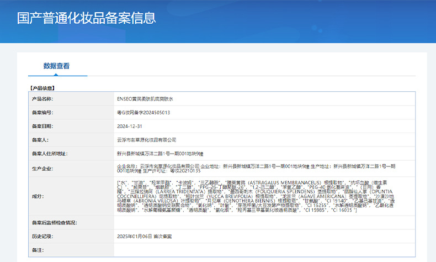Select the date value 2024-12-31
436x262 pixels.
coord(130,126)
